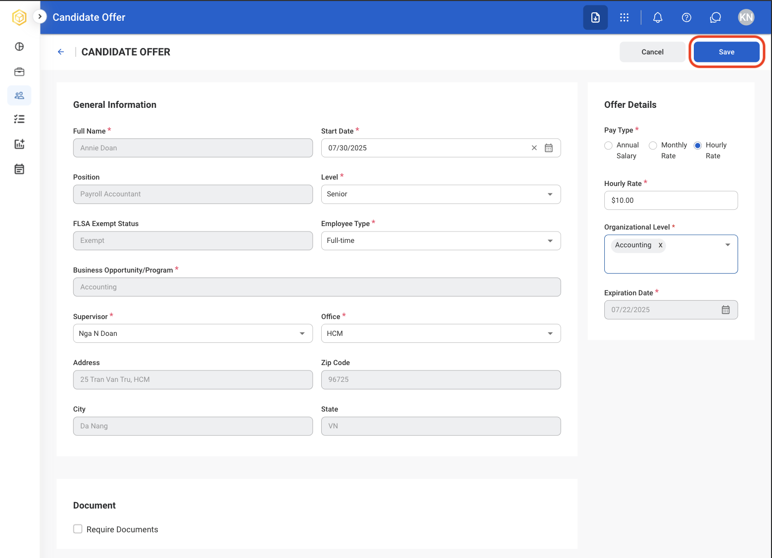Open the notifications bell icon
The image size is (772, 558).
(x=658, y=17)
